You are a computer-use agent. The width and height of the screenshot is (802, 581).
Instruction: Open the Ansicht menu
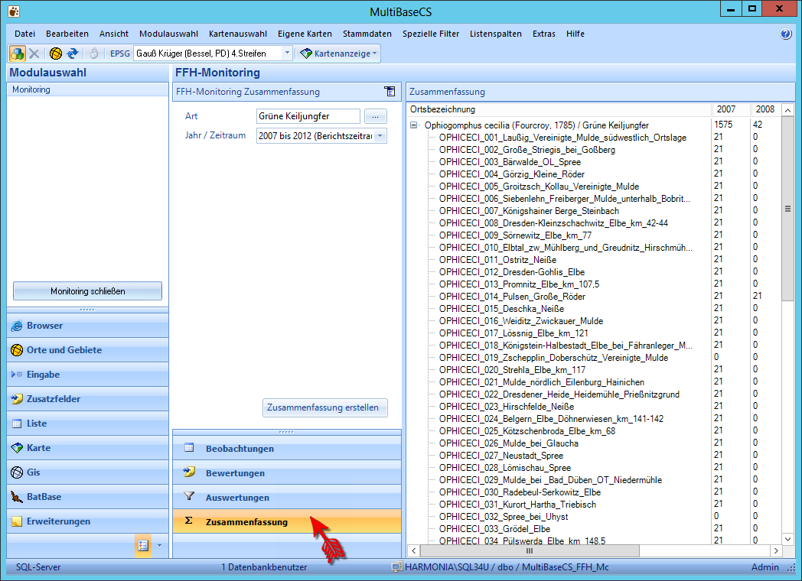pos(114,34)
